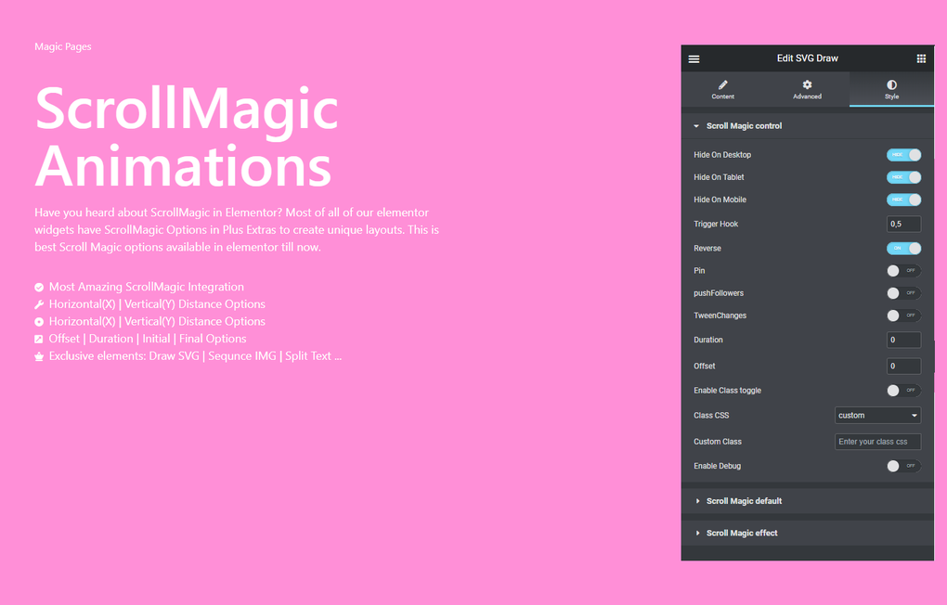Switch to the Content tab
The width and height of the screenshot is (947, 605).
pyautogui.click(x=722, y=90)
